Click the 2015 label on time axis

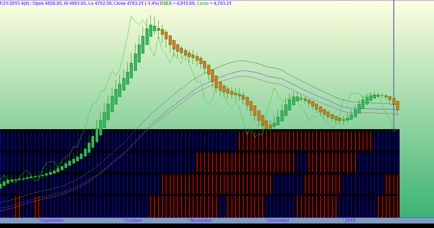coord(350,221)
